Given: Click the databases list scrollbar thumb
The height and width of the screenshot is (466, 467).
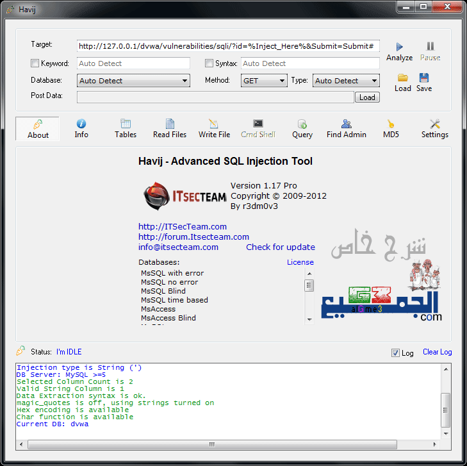Looking at the screenshot, I should coord(309,285).
